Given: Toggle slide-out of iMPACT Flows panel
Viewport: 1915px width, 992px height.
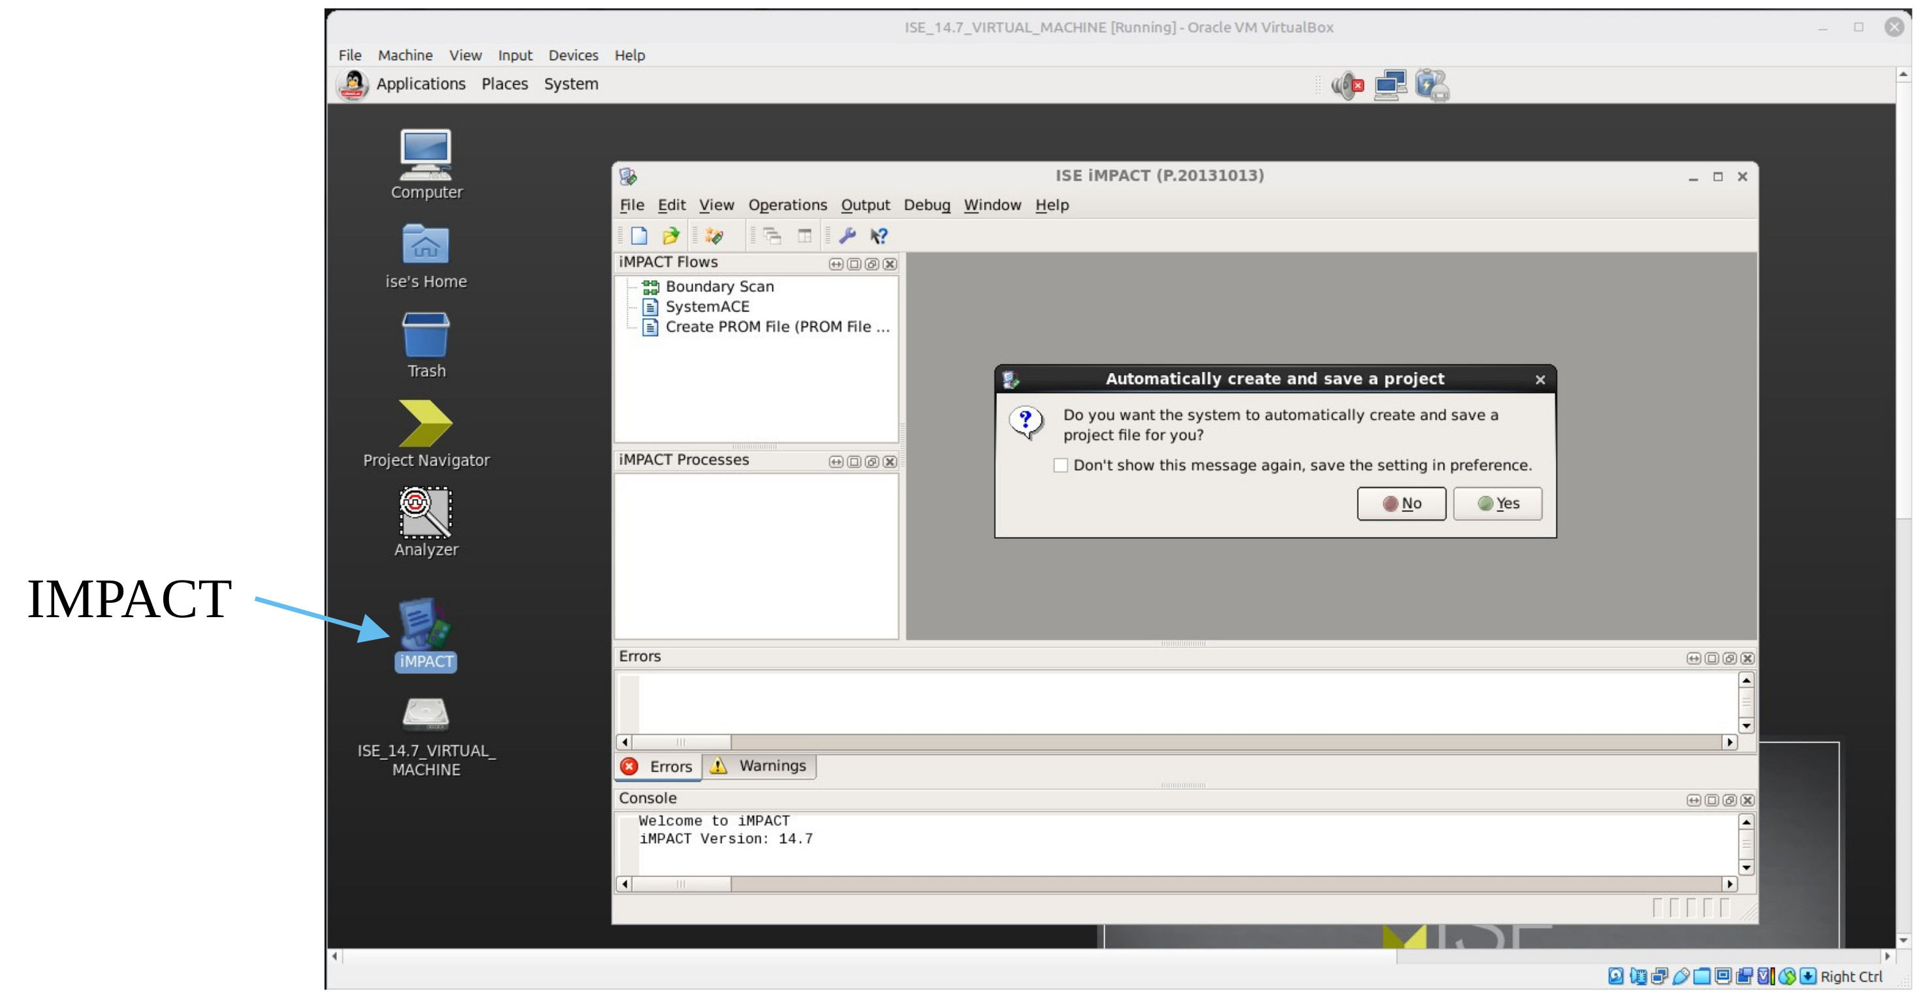Looking at the screenshot, I should pyautogui.click(x=836, y=264).
